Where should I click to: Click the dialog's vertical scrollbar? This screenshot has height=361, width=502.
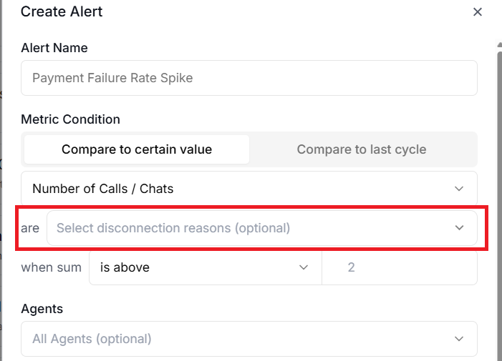pos(499,200)
